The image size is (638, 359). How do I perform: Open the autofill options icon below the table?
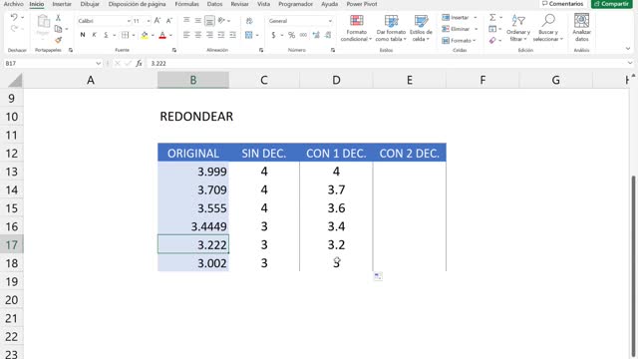pos(378,276)
